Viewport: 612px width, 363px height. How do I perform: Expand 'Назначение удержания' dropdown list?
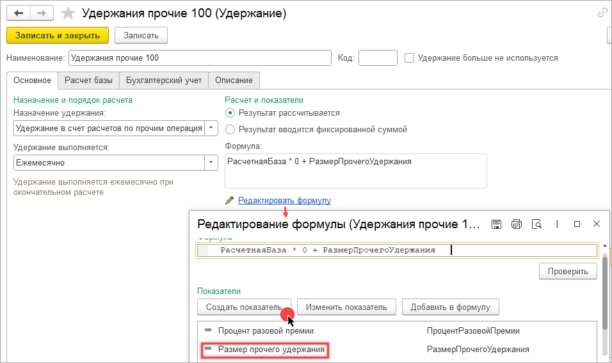click(211, 128)
